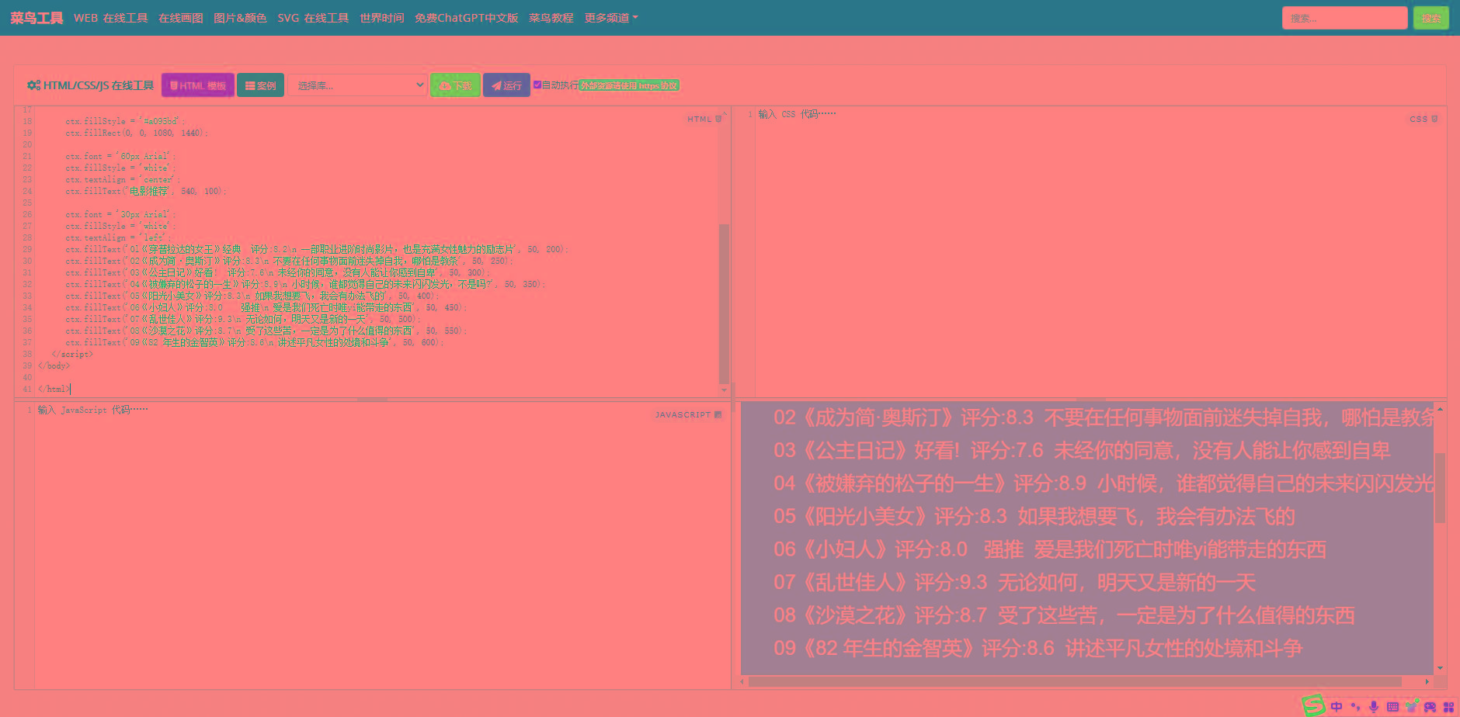Open the soft keyboard icon in IME bar

click(x=1392, y=706)
